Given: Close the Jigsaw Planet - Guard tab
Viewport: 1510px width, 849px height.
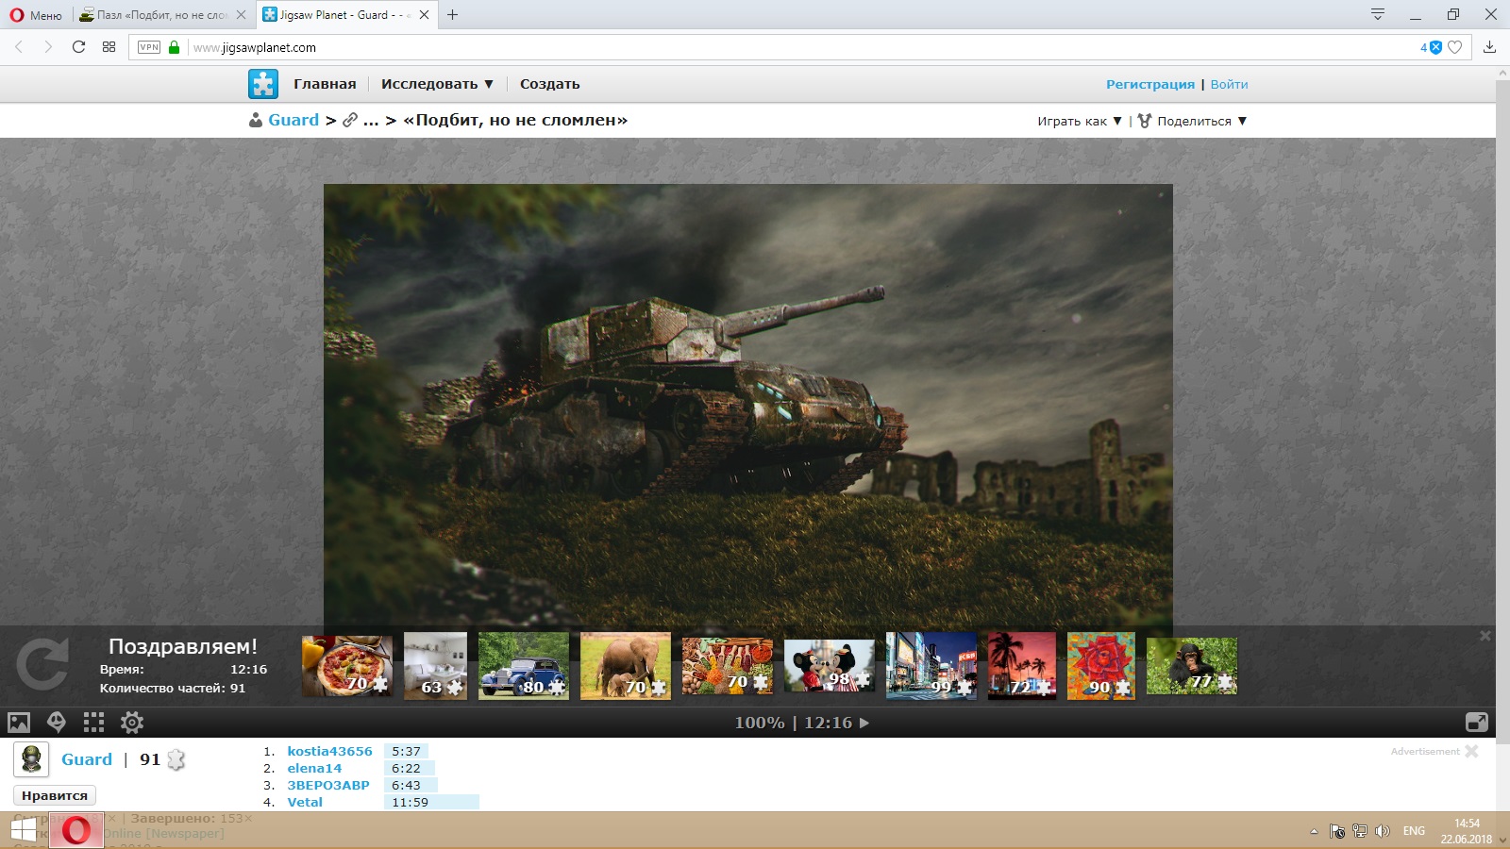Looking at the screenshot, I should tap(424, 15).
